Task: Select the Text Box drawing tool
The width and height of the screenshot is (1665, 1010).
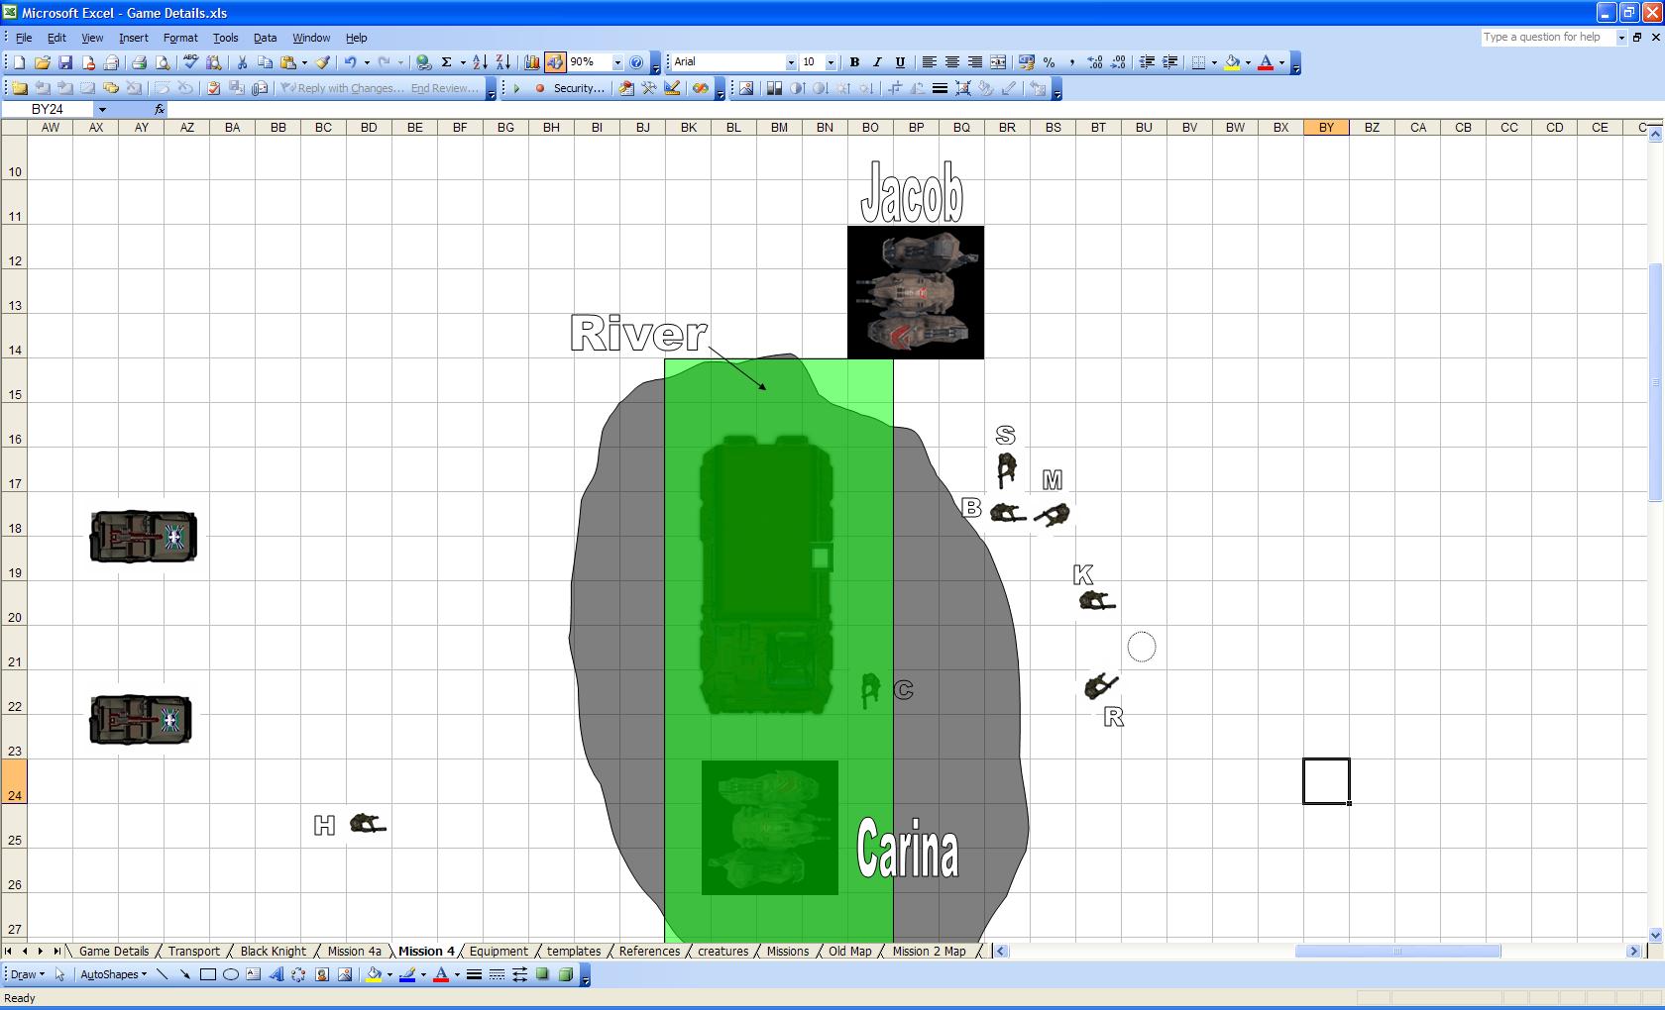Action: (x=254, y=974)
